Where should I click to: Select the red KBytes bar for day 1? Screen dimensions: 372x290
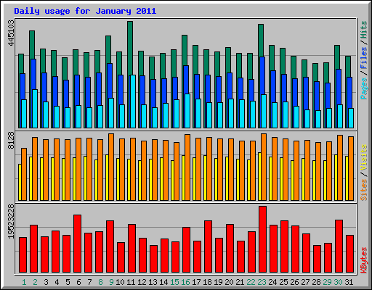[23, 255]
